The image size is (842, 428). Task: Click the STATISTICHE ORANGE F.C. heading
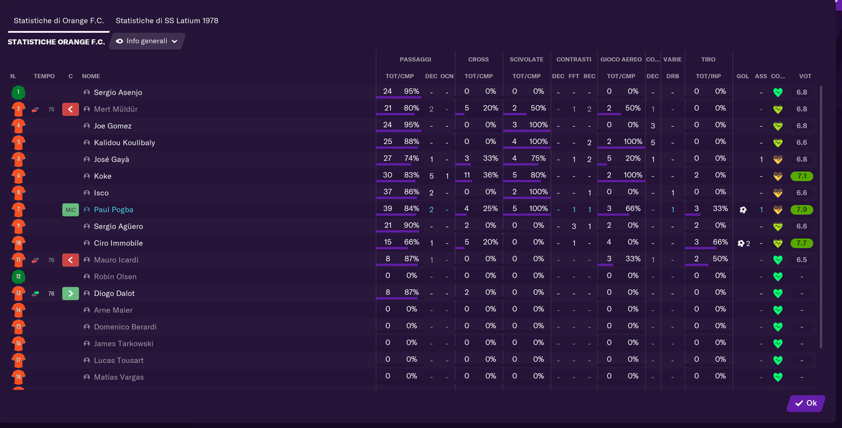pos(56,42)
